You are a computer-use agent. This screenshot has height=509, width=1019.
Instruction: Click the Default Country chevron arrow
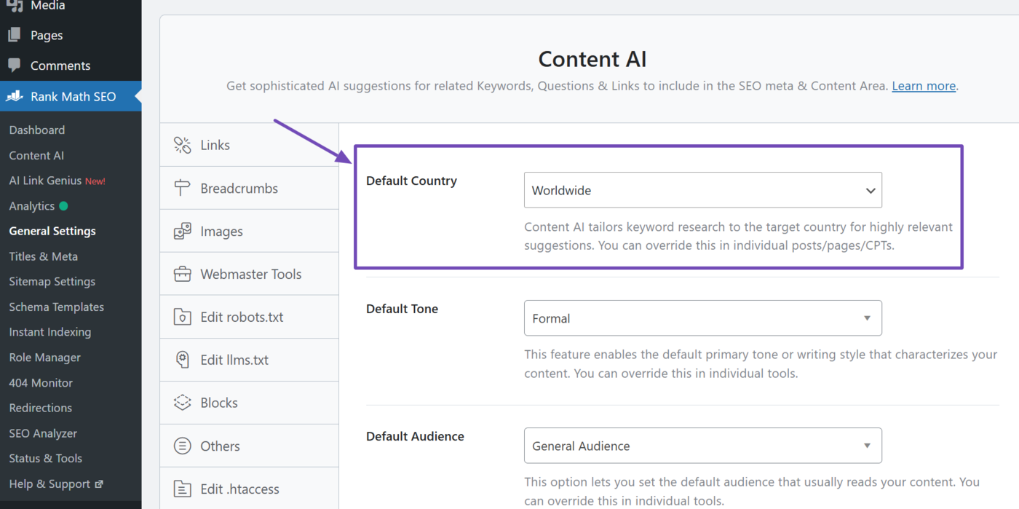[871, 191]
